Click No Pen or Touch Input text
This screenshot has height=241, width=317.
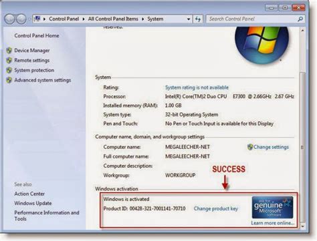[x=219, y=124]
